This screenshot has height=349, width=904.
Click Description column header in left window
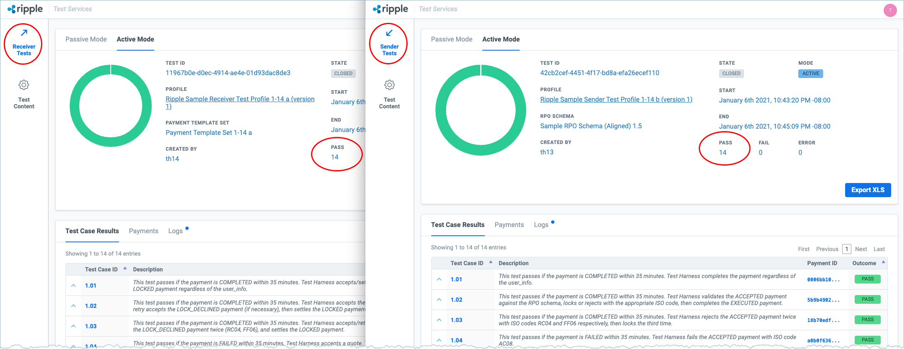[x=148, y=269]
